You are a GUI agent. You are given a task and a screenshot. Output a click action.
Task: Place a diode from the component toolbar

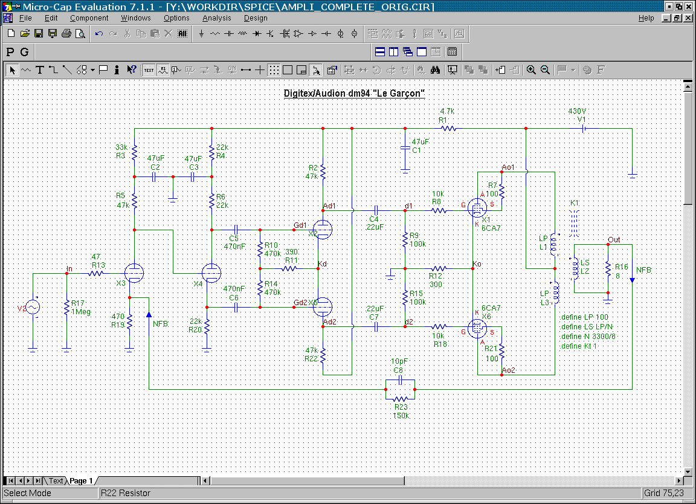[257, 33]
